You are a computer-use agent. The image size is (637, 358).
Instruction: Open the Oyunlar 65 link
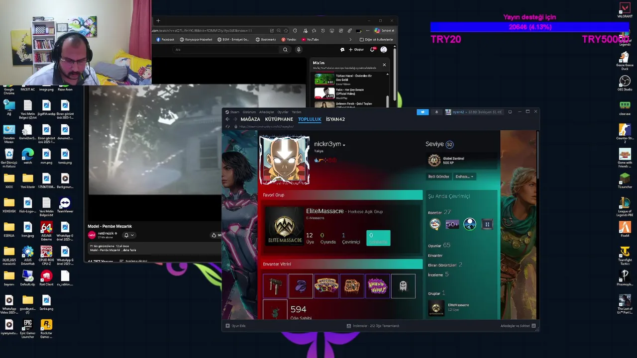(439, 245)
